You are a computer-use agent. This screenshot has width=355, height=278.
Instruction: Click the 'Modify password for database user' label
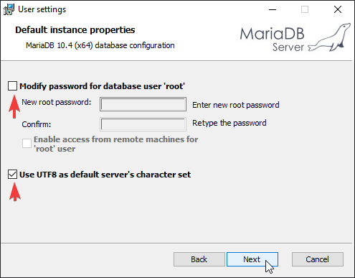(102, 86)
